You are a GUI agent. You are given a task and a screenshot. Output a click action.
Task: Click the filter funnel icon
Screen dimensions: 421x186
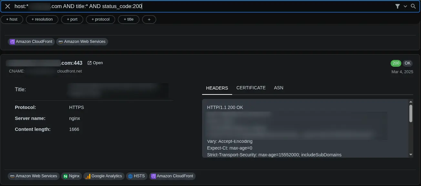(397, 6)
